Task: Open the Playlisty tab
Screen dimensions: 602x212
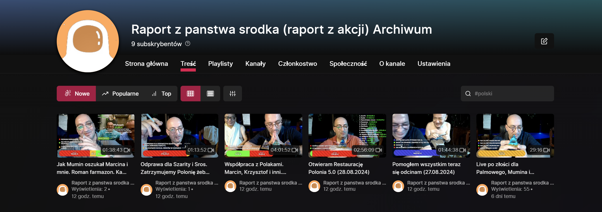Action: (x=220, y=63)
